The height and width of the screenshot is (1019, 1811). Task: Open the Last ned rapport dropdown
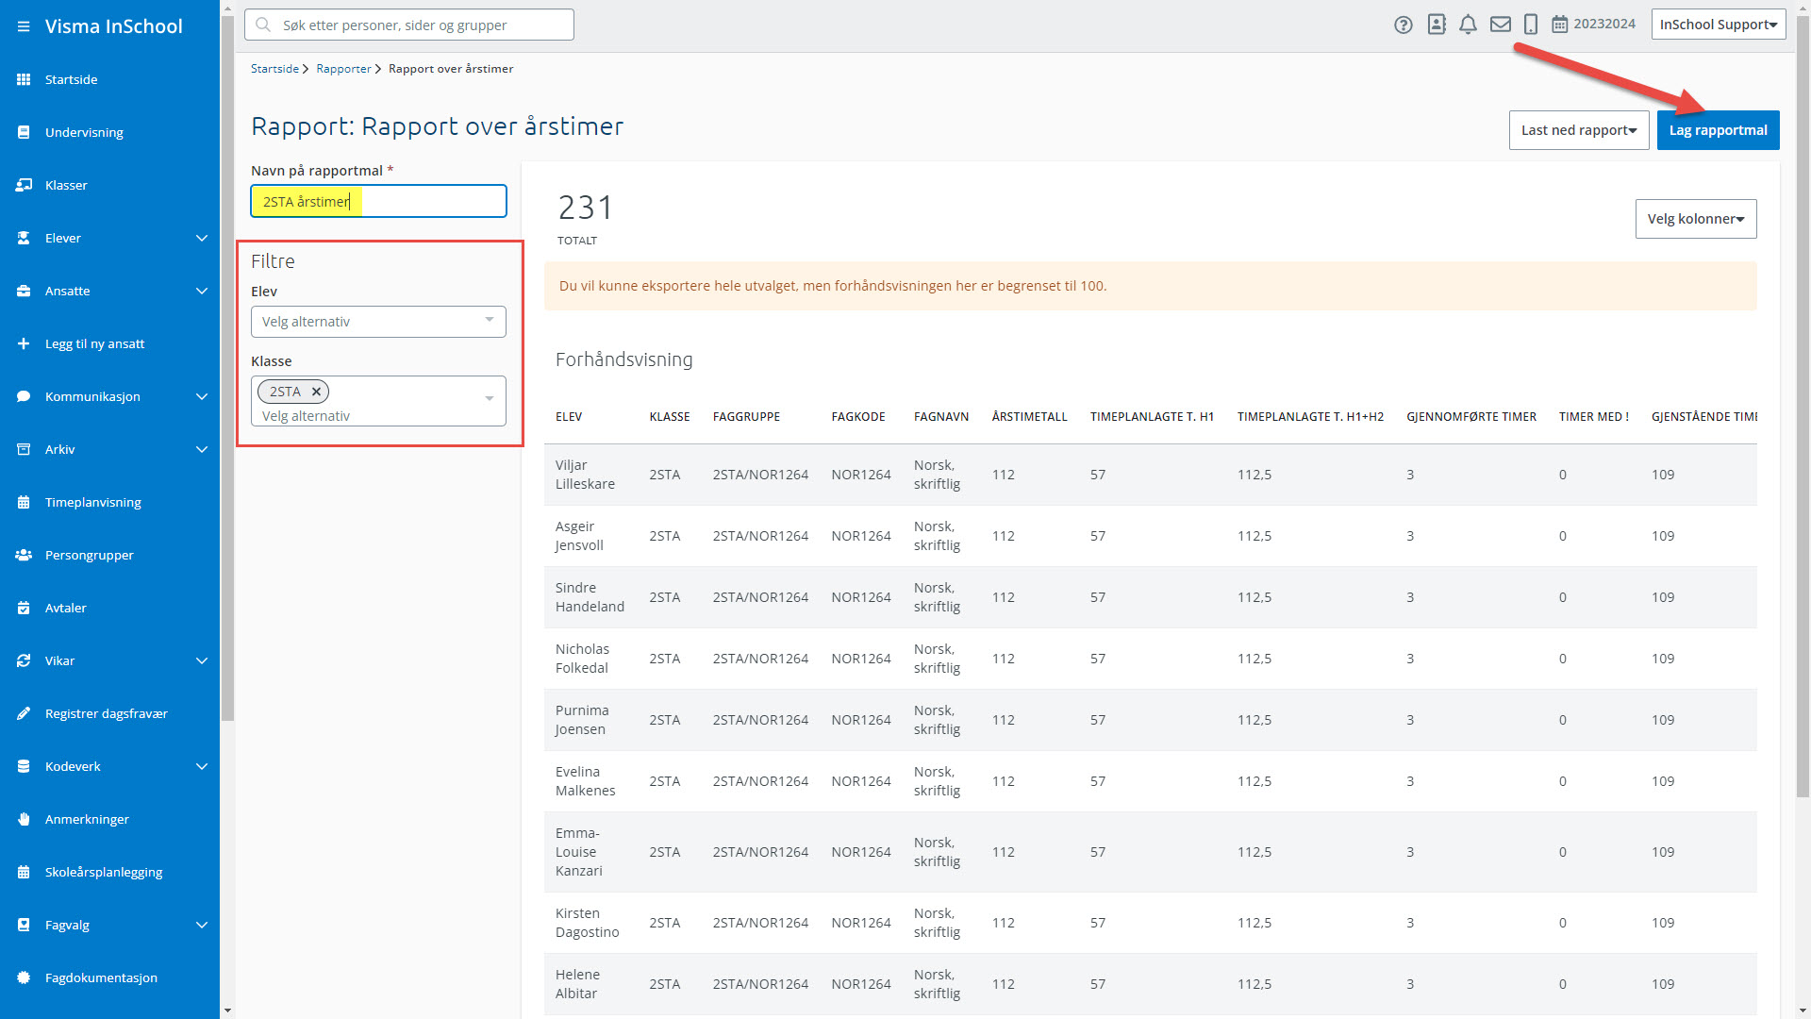[x=1578, y=130]
